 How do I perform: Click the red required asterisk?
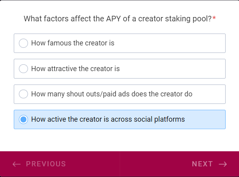(x=214, y=19)
